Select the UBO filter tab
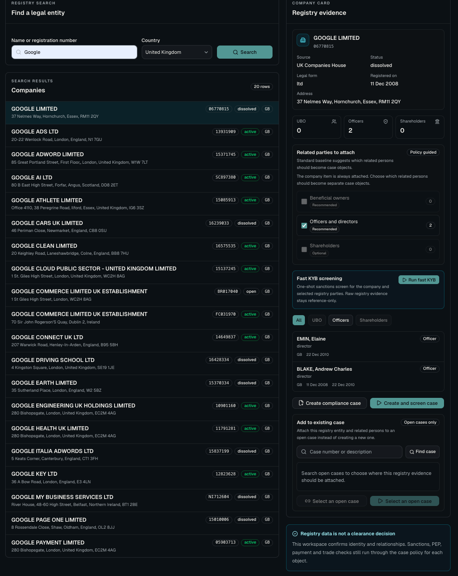The image size is (458, 576). click(317, 320)
